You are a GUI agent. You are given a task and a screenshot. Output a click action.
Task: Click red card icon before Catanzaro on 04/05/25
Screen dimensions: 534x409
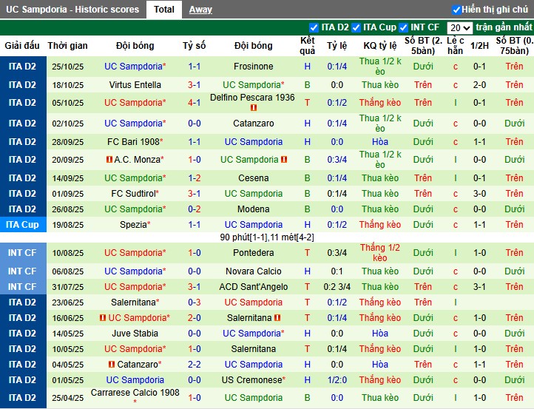(112, 365)
